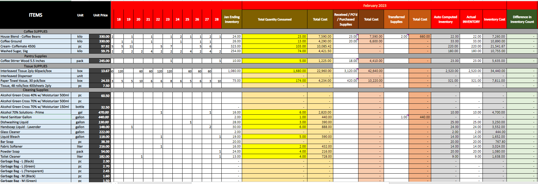The width and height of the screenshot is (538, 184).
Task: Select the Cleaning Supplies section header
Action: tap(36, 90)
